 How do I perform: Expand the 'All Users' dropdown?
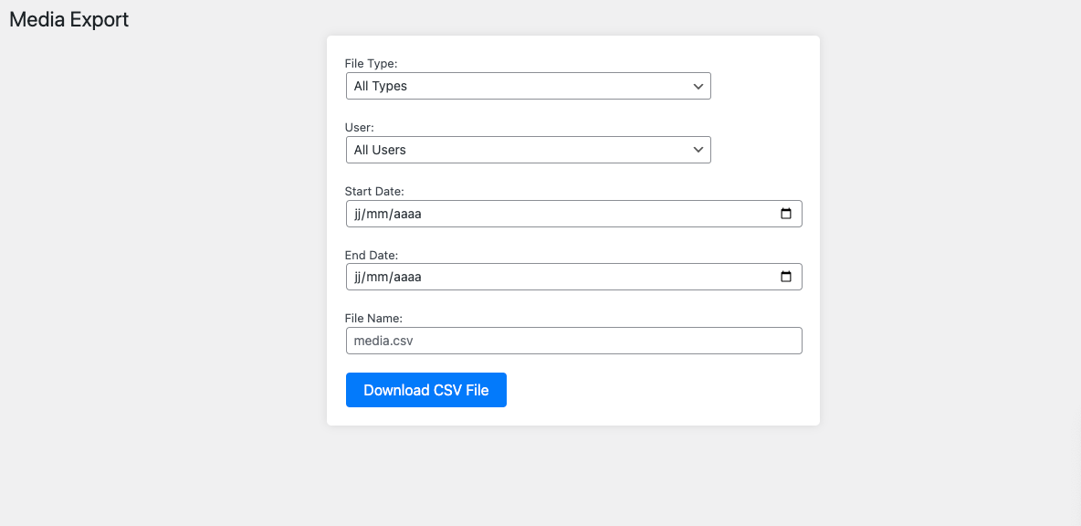[x=528, y=150]
